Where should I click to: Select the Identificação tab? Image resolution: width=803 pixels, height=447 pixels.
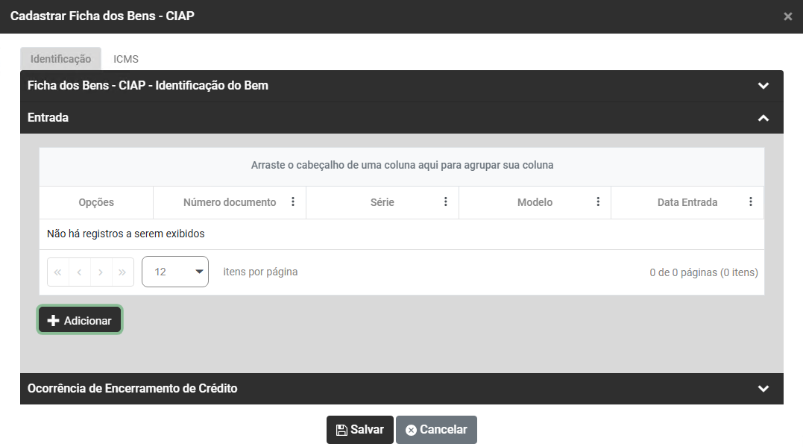tap(60, 59)
